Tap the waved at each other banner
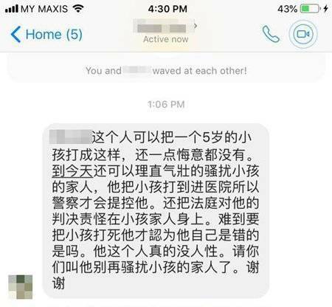The image size is (332, 307). [166, 71]
